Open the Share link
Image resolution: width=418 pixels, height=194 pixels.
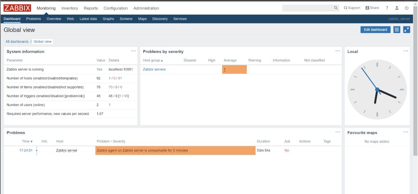coord(372,8)
